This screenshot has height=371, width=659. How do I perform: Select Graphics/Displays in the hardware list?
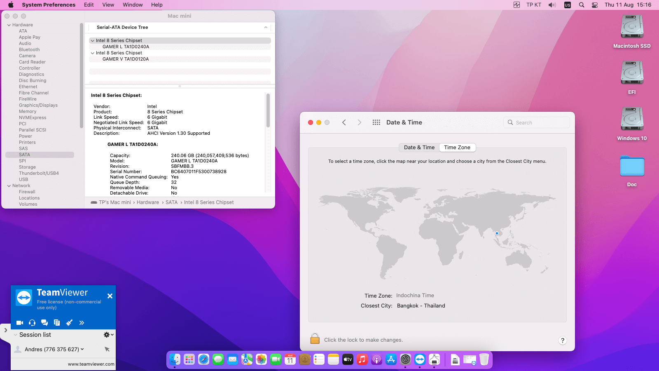[38, 106]
